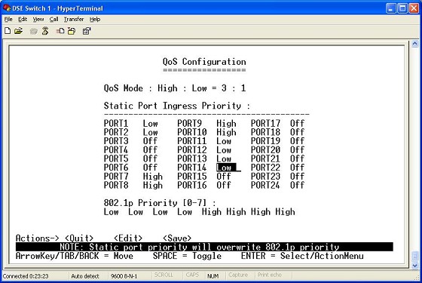Screen dimensions: 422x283
Task: Click the PORT11 Low priority value
Action: (x=224, y=141)
